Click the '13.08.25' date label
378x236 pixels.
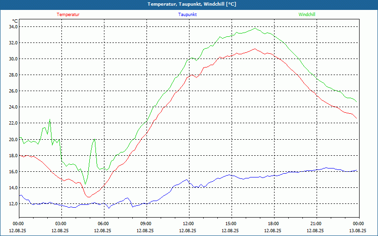pyautogui.click(x=358, y=230)
